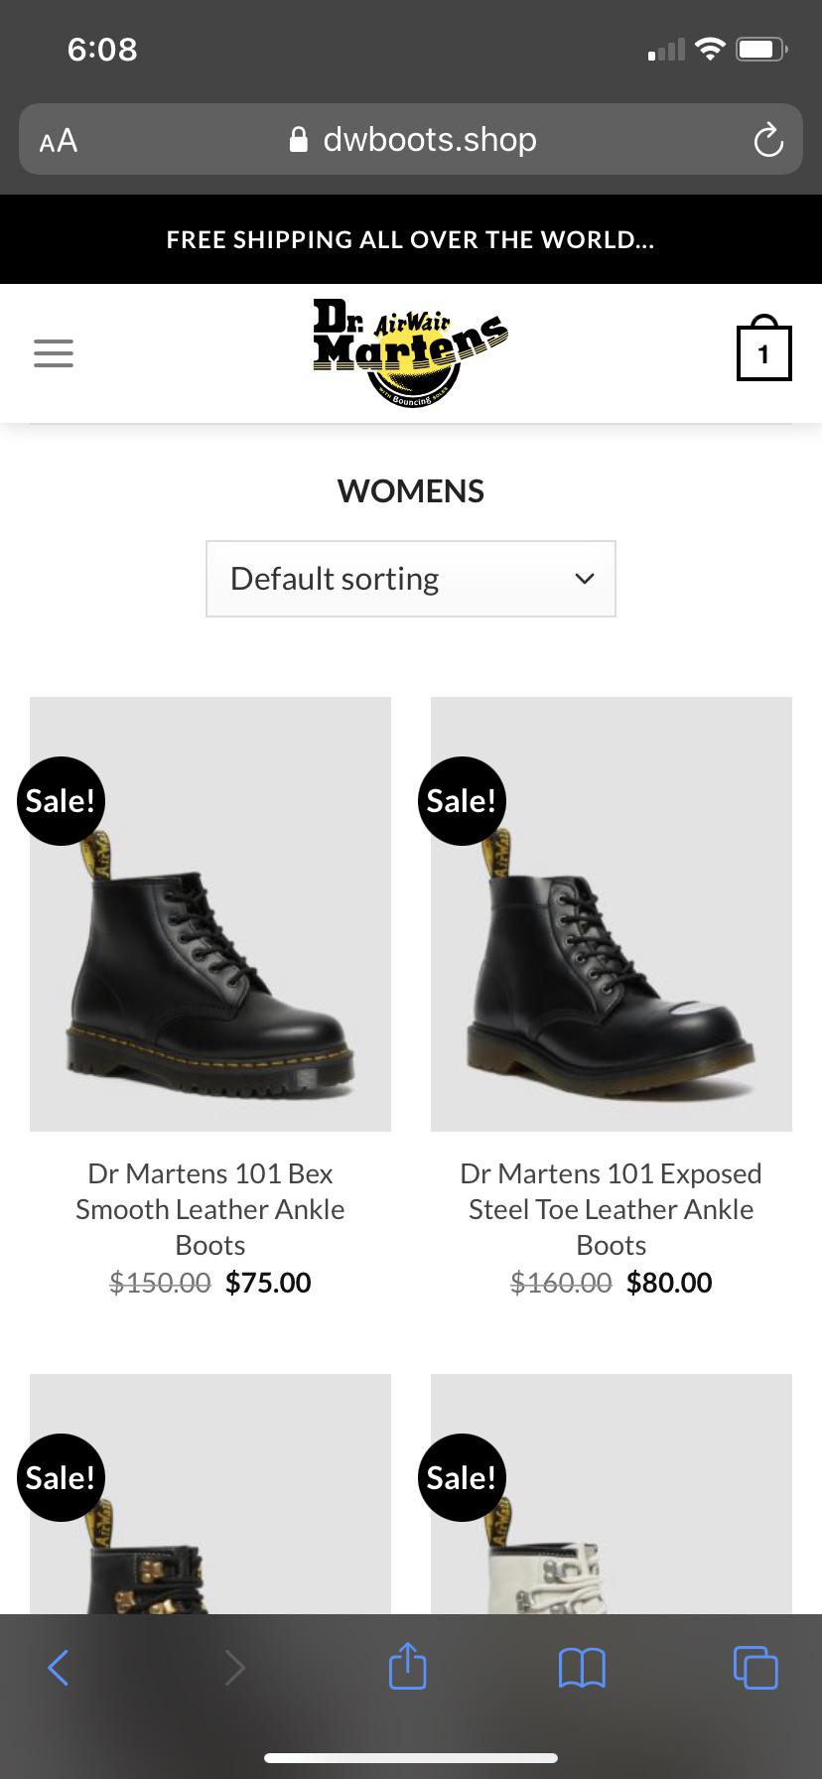Click the sorting dropdown chevron arrow
This screenshot has height=1779, width=822.
point(584,578)
